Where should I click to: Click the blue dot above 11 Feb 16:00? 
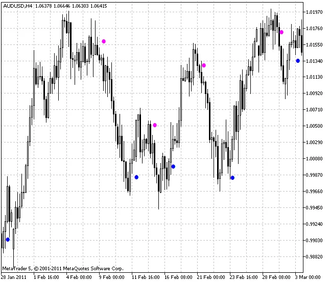136,177
